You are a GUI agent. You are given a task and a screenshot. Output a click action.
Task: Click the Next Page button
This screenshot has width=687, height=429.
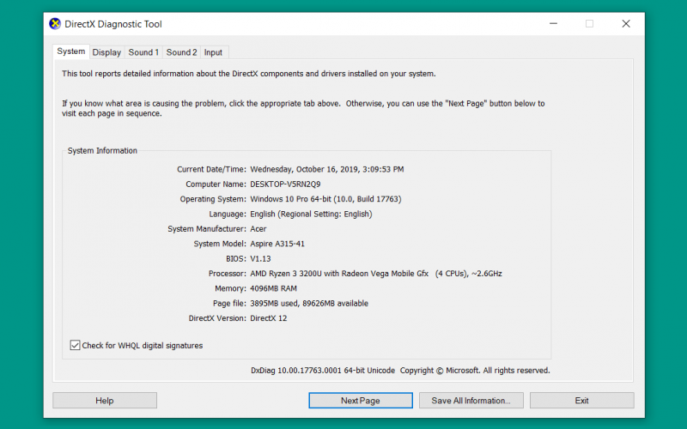(x=361, y=401)
